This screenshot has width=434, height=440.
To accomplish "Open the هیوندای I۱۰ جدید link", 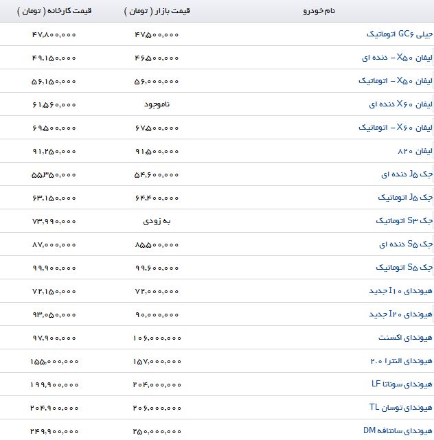I will [400, 291].
